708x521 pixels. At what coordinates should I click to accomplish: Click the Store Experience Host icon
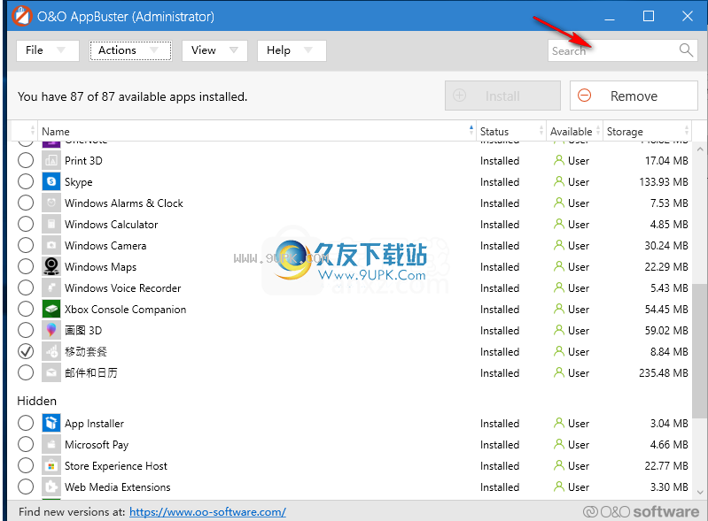click(51, 465)
